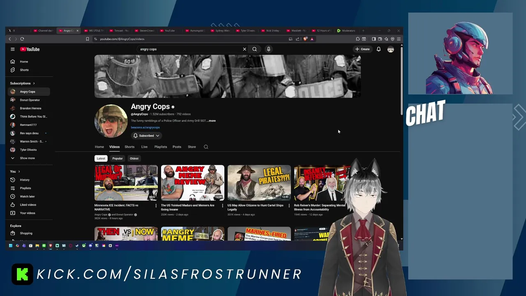This screenshot has height=296, width=526.
Task: Open Shopping under Explore
Action: tap(29, 233)
